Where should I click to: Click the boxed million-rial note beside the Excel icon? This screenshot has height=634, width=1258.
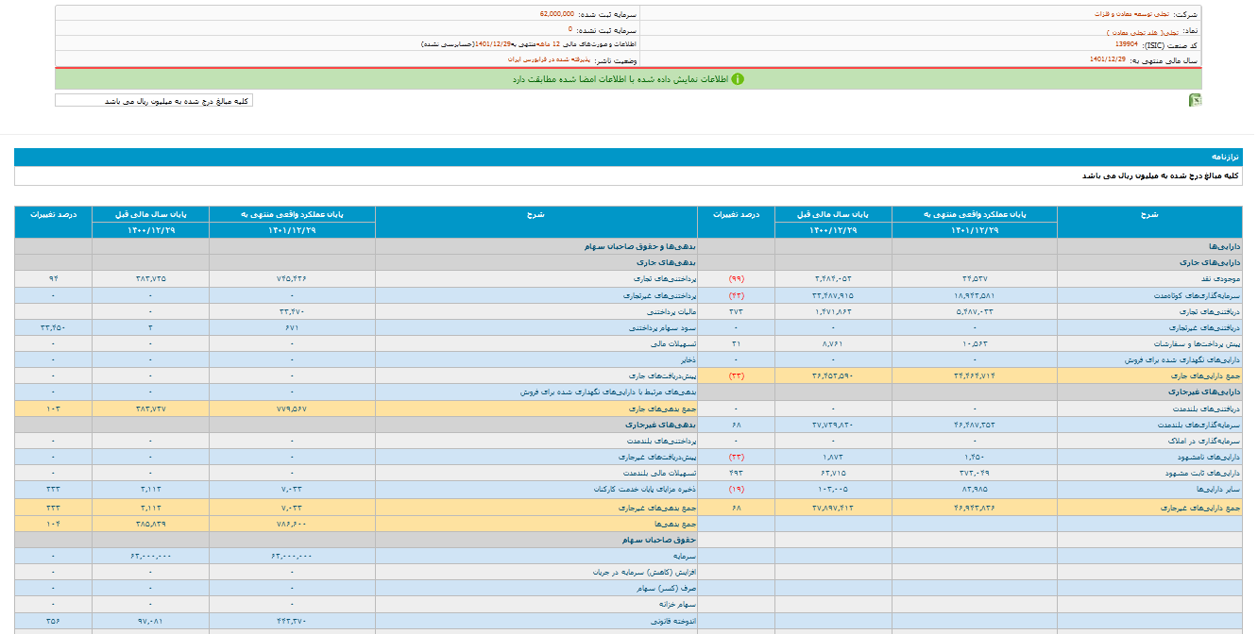(x=154, y=101)
